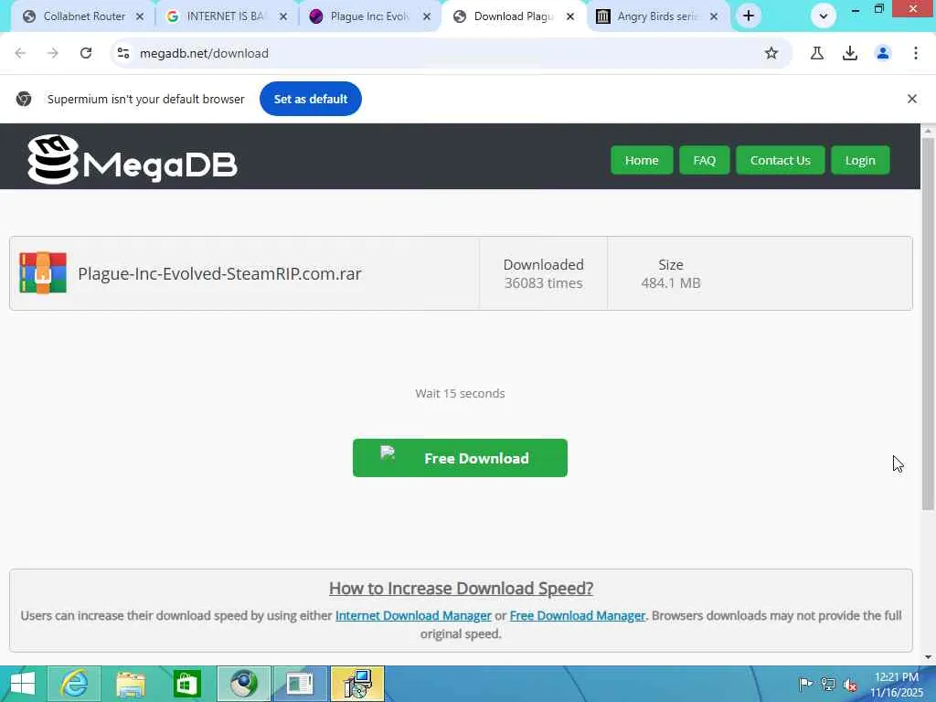The image size is (936, 702).
Task: Open site information icon in address bar
Action: (123, 53)
